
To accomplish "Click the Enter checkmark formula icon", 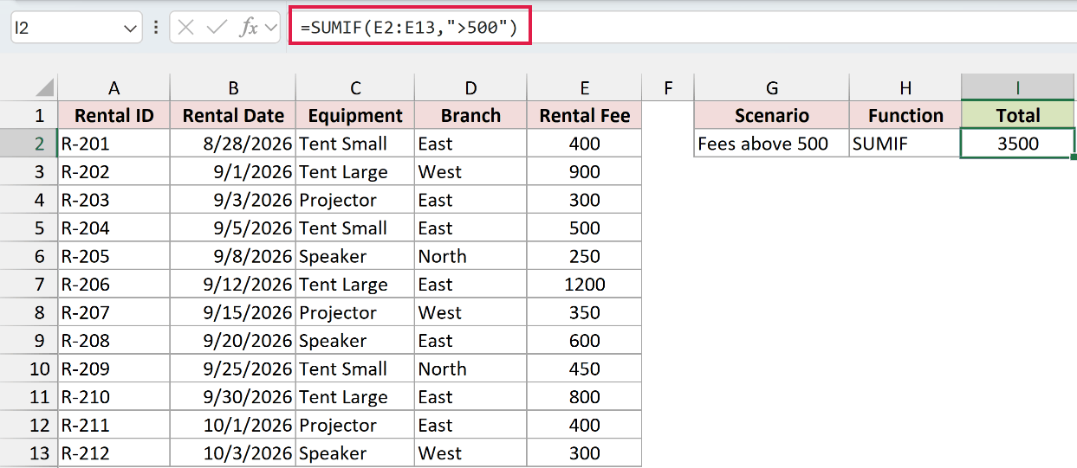I will (x=217, y=28).
